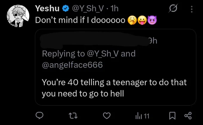Bookmark this tweet
The height and width of the screenshot is (125, 203).
pyautogui.click(x=172, y=116)
